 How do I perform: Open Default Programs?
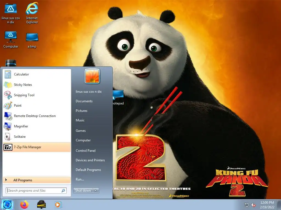click(88, 170)
